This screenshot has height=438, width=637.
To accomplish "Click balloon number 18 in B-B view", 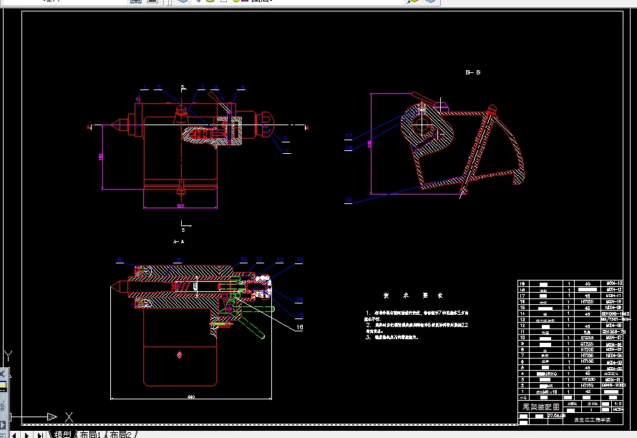I will click(349, 148).
